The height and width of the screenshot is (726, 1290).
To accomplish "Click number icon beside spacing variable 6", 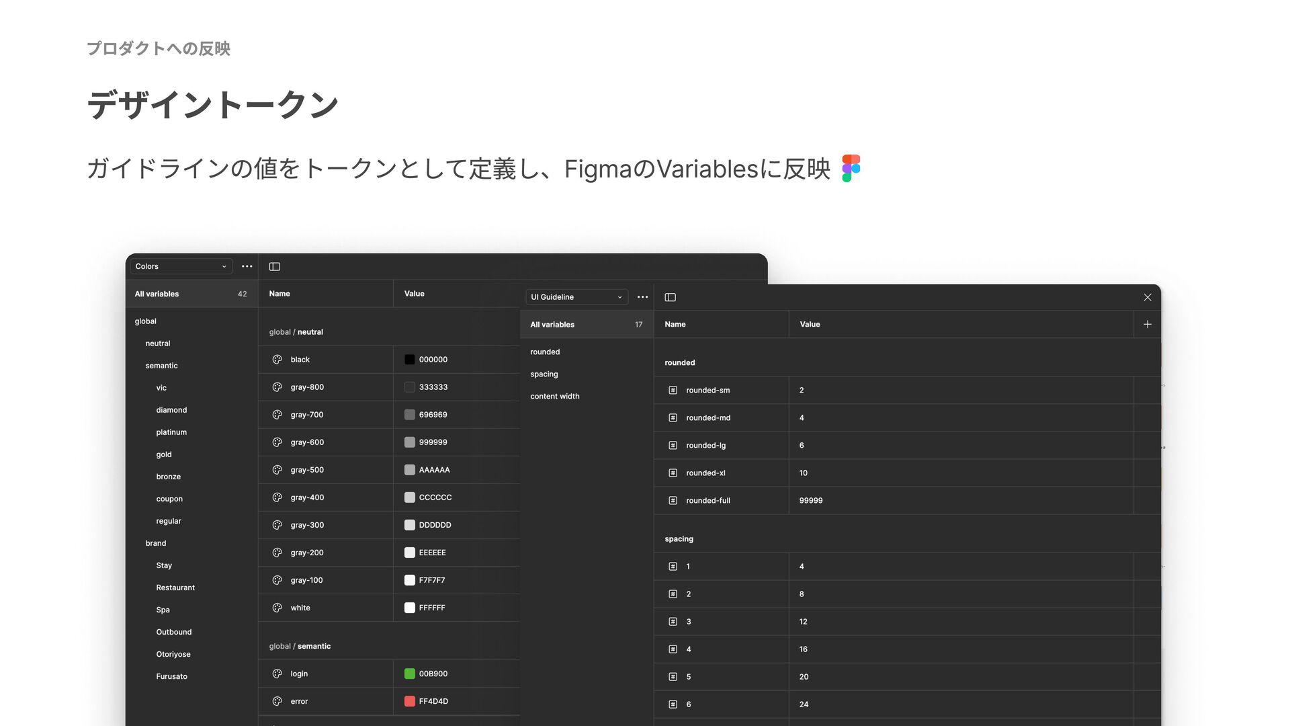I will pyautogui.click(x=673, y=704).
